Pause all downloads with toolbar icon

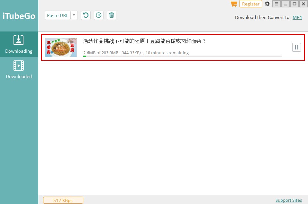tap(99, 15)
